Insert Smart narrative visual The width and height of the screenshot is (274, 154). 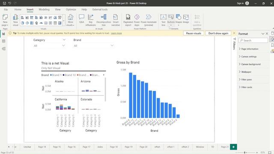[116, 20]
